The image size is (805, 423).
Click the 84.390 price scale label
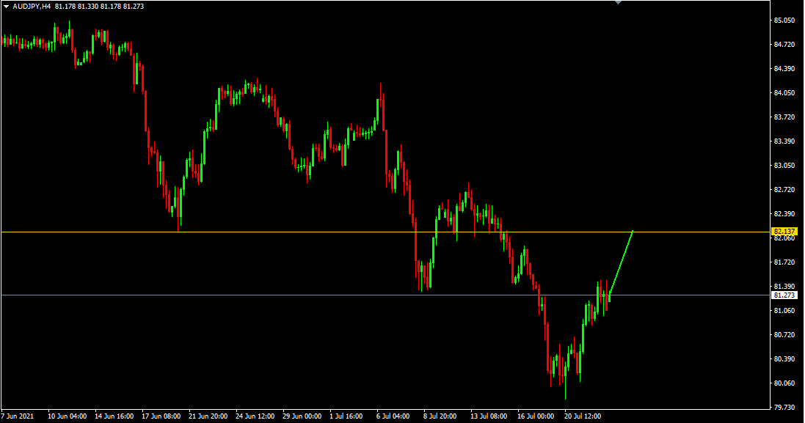pos(784,69)
